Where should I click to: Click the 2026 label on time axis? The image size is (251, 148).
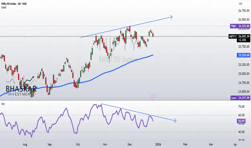[158, 145]
